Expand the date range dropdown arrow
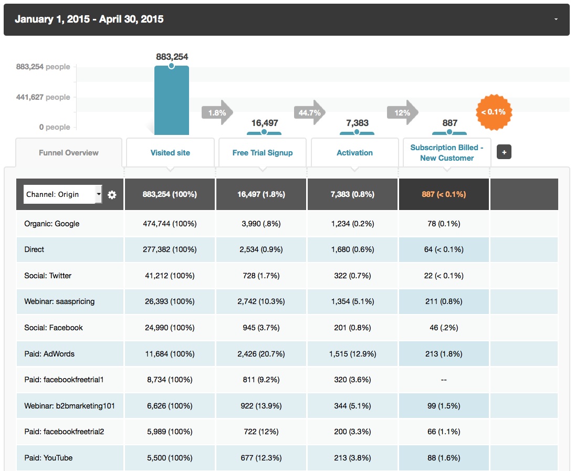575x471 pixels. coord(556,19)
